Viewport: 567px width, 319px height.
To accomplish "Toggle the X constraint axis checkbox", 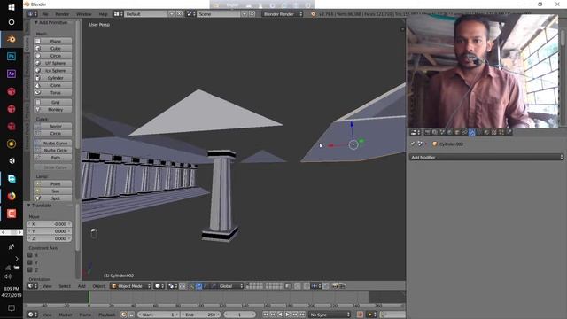I will click(30, 255).
